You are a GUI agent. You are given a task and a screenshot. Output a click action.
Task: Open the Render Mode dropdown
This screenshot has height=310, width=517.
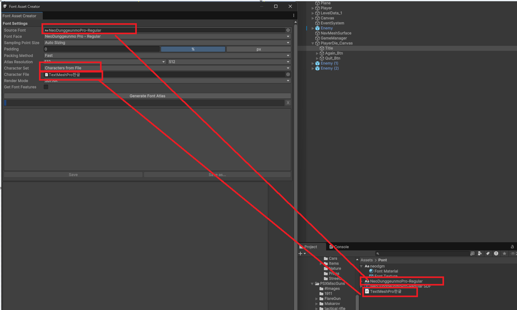pos(167,81)
